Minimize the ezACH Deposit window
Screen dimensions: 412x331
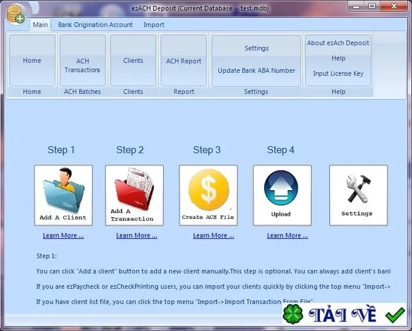(357, 6)
